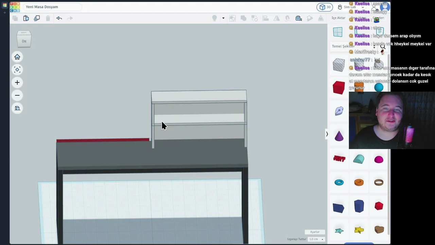Click the Copy icon in toolbar
The width and height of the screenshot is (435, 245).
[x=15, y=18]
